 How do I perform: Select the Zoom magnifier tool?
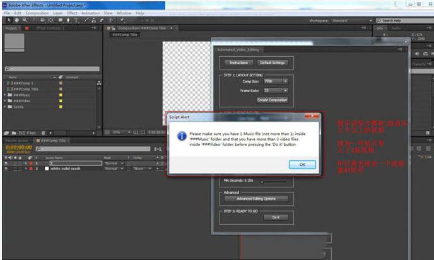tap(25, 20)
